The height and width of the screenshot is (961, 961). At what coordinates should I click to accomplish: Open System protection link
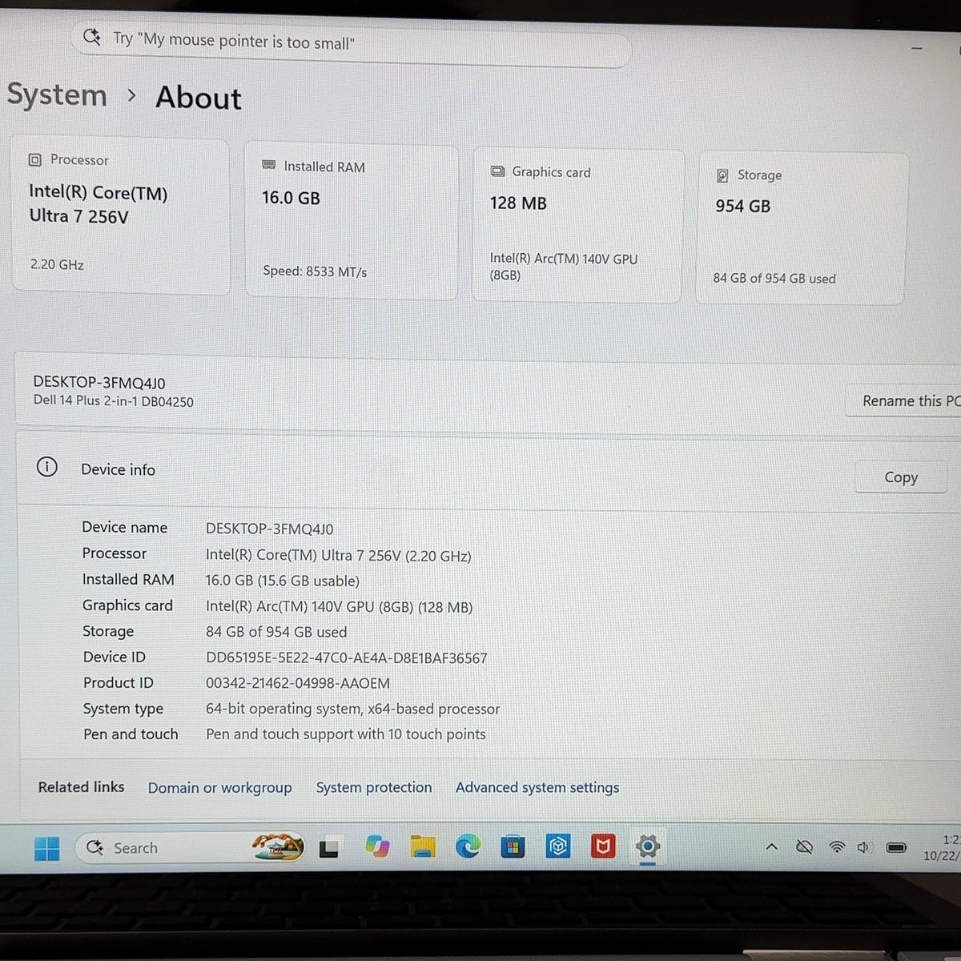pyautogui.click(x=374, y=788)
